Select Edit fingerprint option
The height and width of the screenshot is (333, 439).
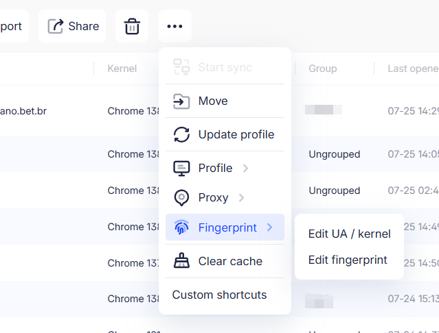pos(349,260)
